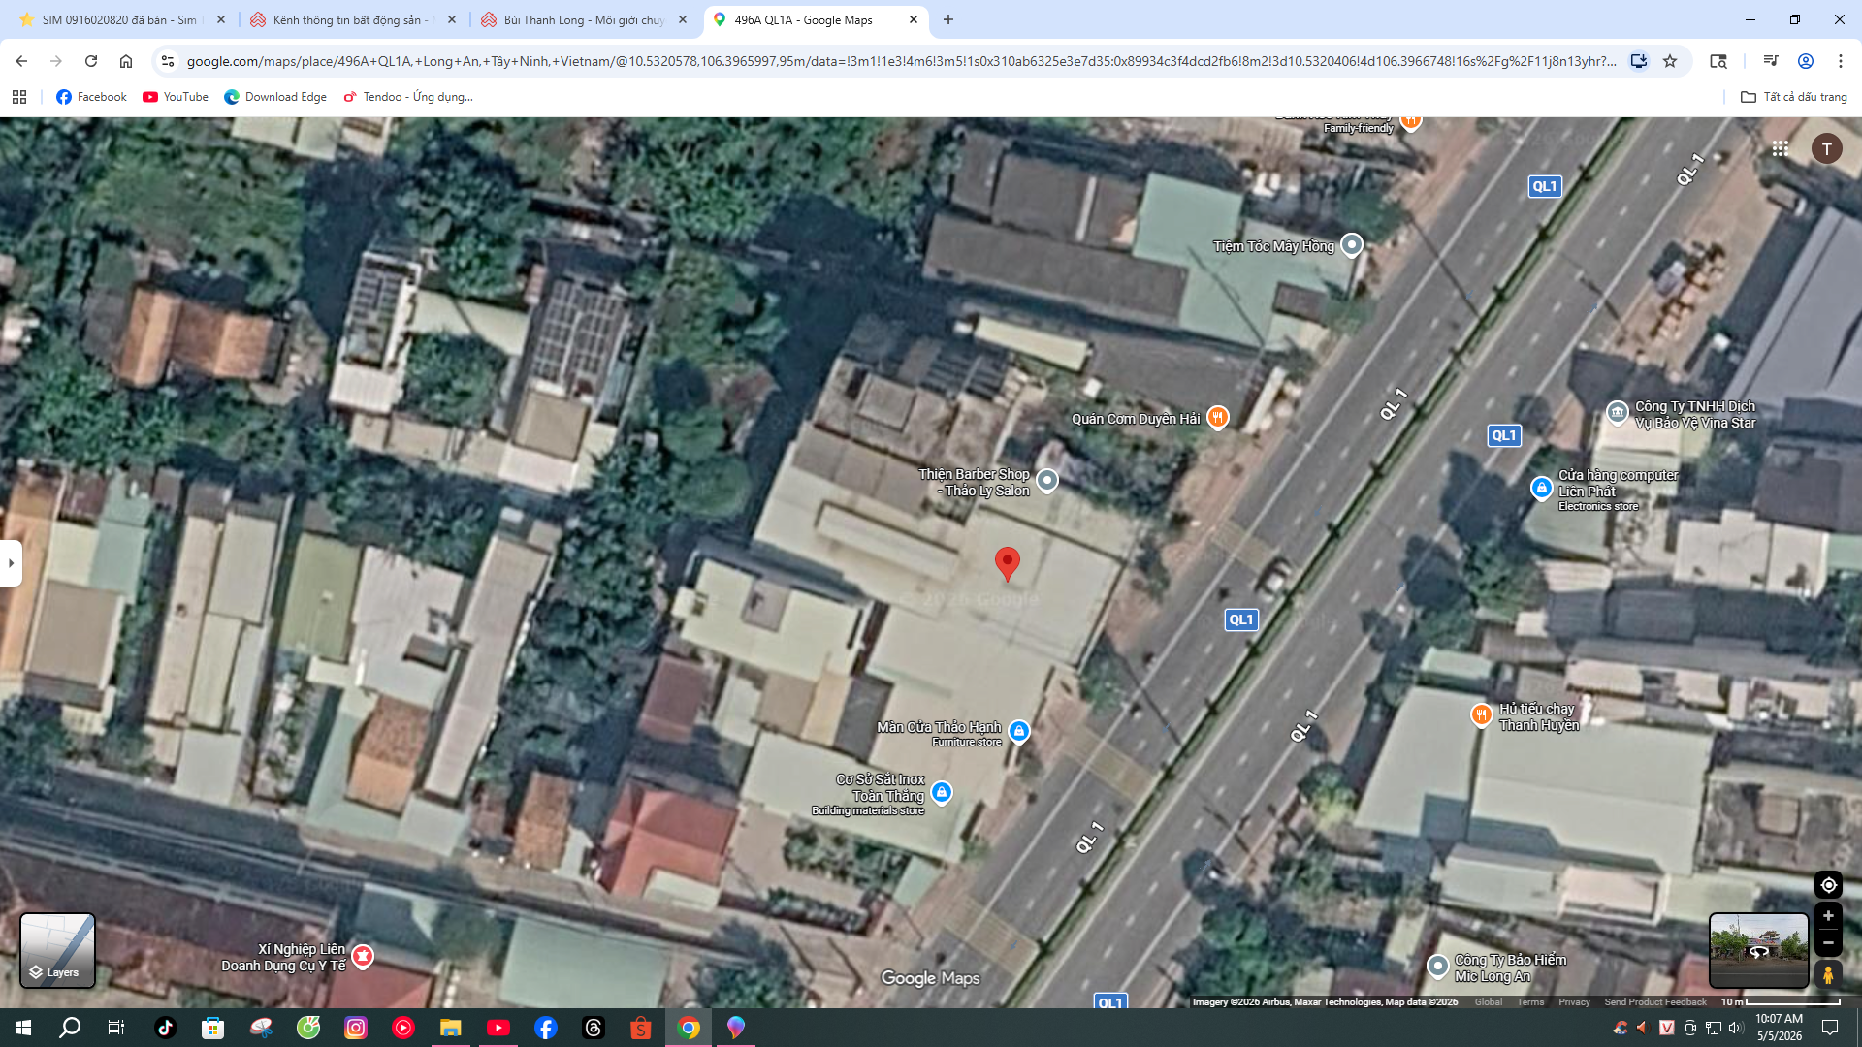This screenshot has width=1862, height=1047.
Task: View site information icon
Action: (x=167, y=61)
